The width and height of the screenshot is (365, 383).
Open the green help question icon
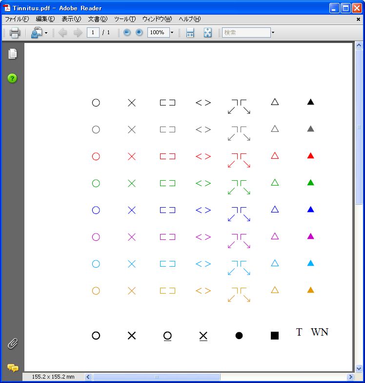tap(12, 78)
